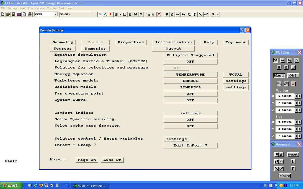The height and width of the screenshot is (189, 303).
Task: Save using the floppy disk icon
Action: (x=13, y=14)
